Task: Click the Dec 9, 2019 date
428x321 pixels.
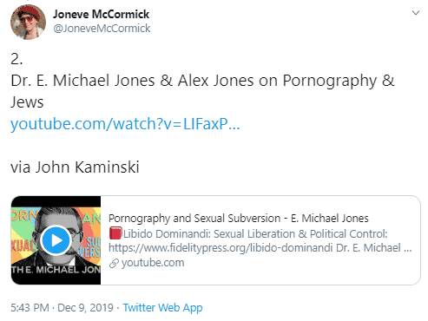Action: (x=85, y=308)
